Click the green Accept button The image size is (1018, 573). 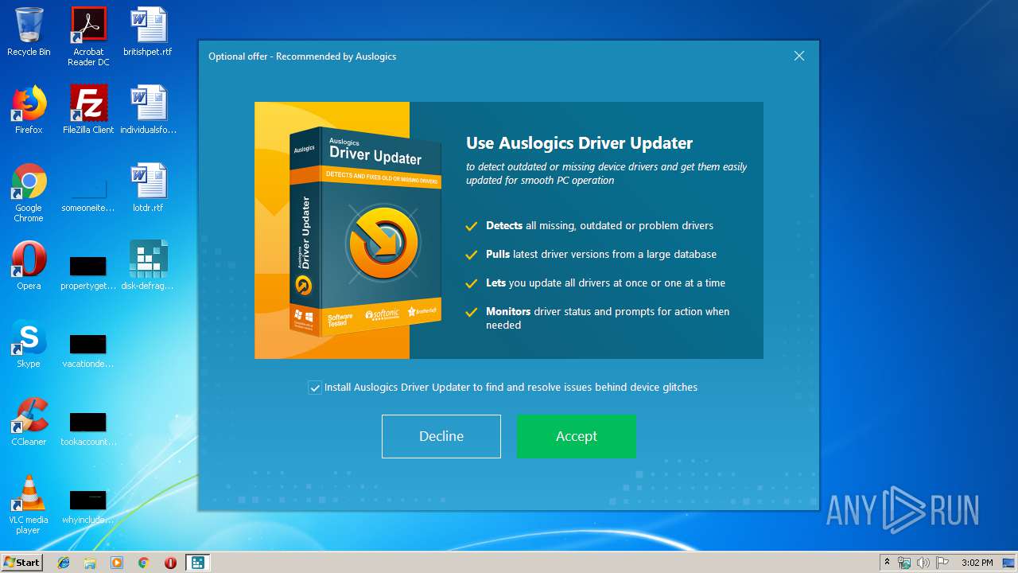point(577,436)
